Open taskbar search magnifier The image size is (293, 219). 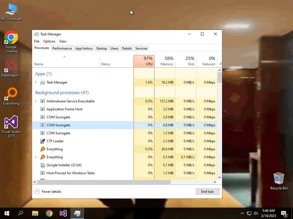pyautogui.click(x=21, y=213)
